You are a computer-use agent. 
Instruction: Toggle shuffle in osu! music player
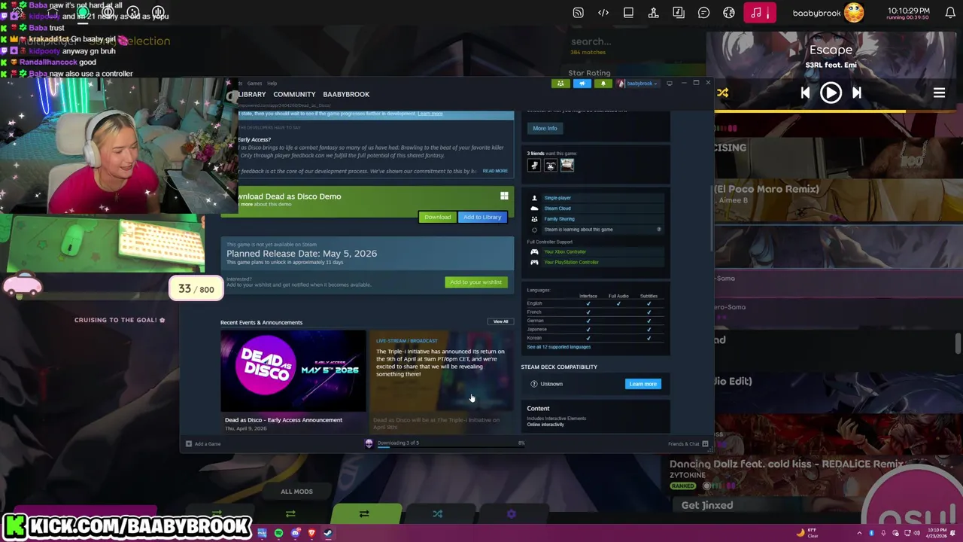pos(723,93)
